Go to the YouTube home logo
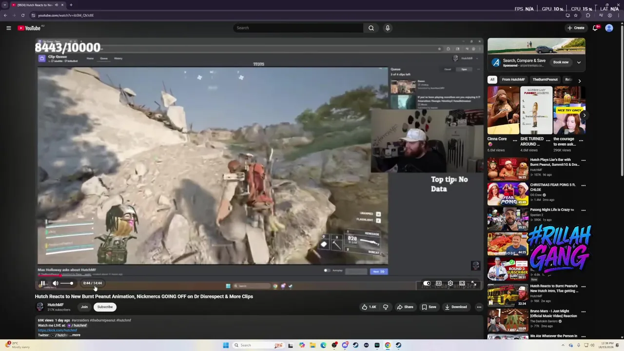The width and height of the screenshot is (624, 351). coord(29,28)
